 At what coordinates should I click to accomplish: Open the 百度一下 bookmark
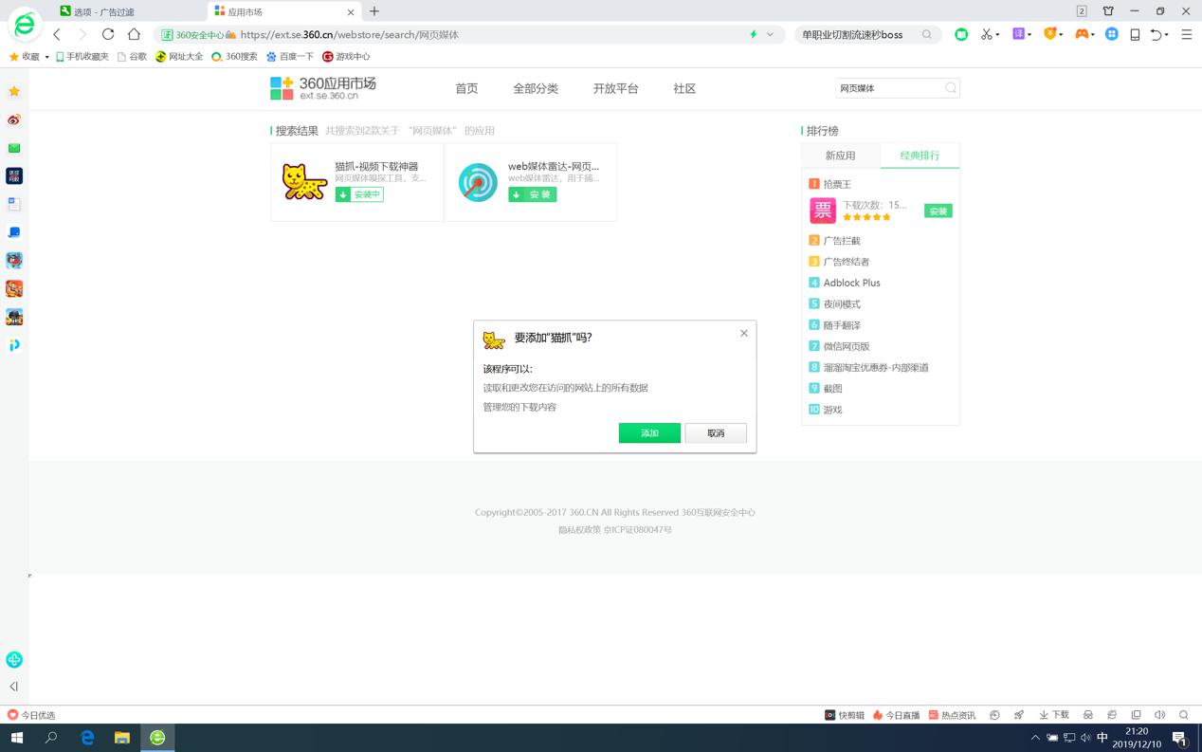(x=290, y=57)
